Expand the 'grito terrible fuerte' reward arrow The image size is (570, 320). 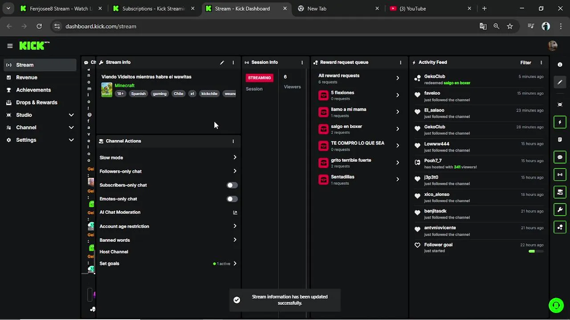[x=398, y=163]
